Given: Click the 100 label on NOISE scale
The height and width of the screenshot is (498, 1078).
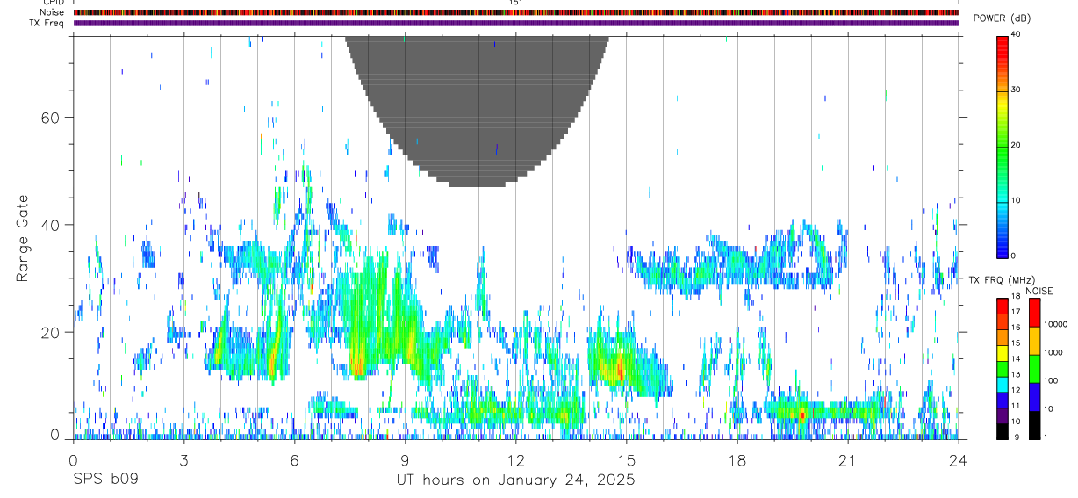Looking at the screenshot, I should tap(1051, 381).
